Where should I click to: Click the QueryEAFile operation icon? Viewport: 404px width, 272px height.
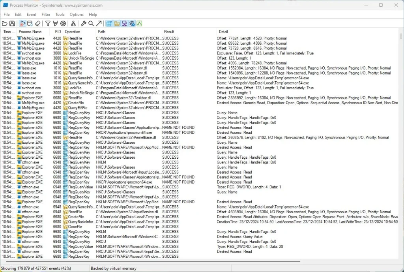65,108
